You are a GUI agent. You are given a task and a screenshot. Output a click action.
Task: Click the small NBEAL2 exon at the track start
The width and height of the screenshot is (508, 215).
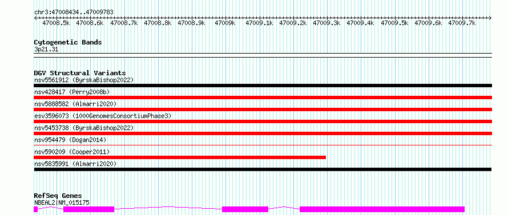tap(35, 209)
